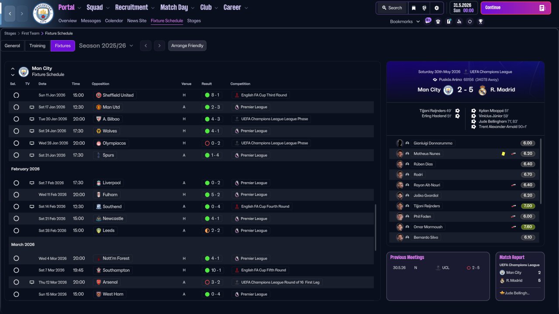Click the Continue button
Screen dimensions: 559x314
pyautogui.click(x=516, y=8)
